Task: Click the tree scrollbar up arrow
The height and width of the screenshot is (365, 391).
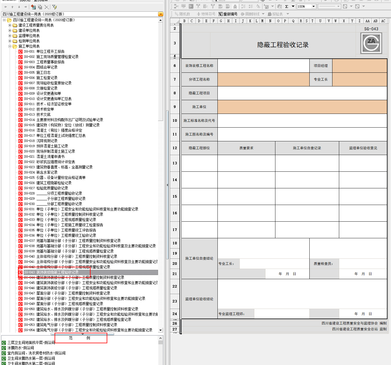Action: [160, 20]
